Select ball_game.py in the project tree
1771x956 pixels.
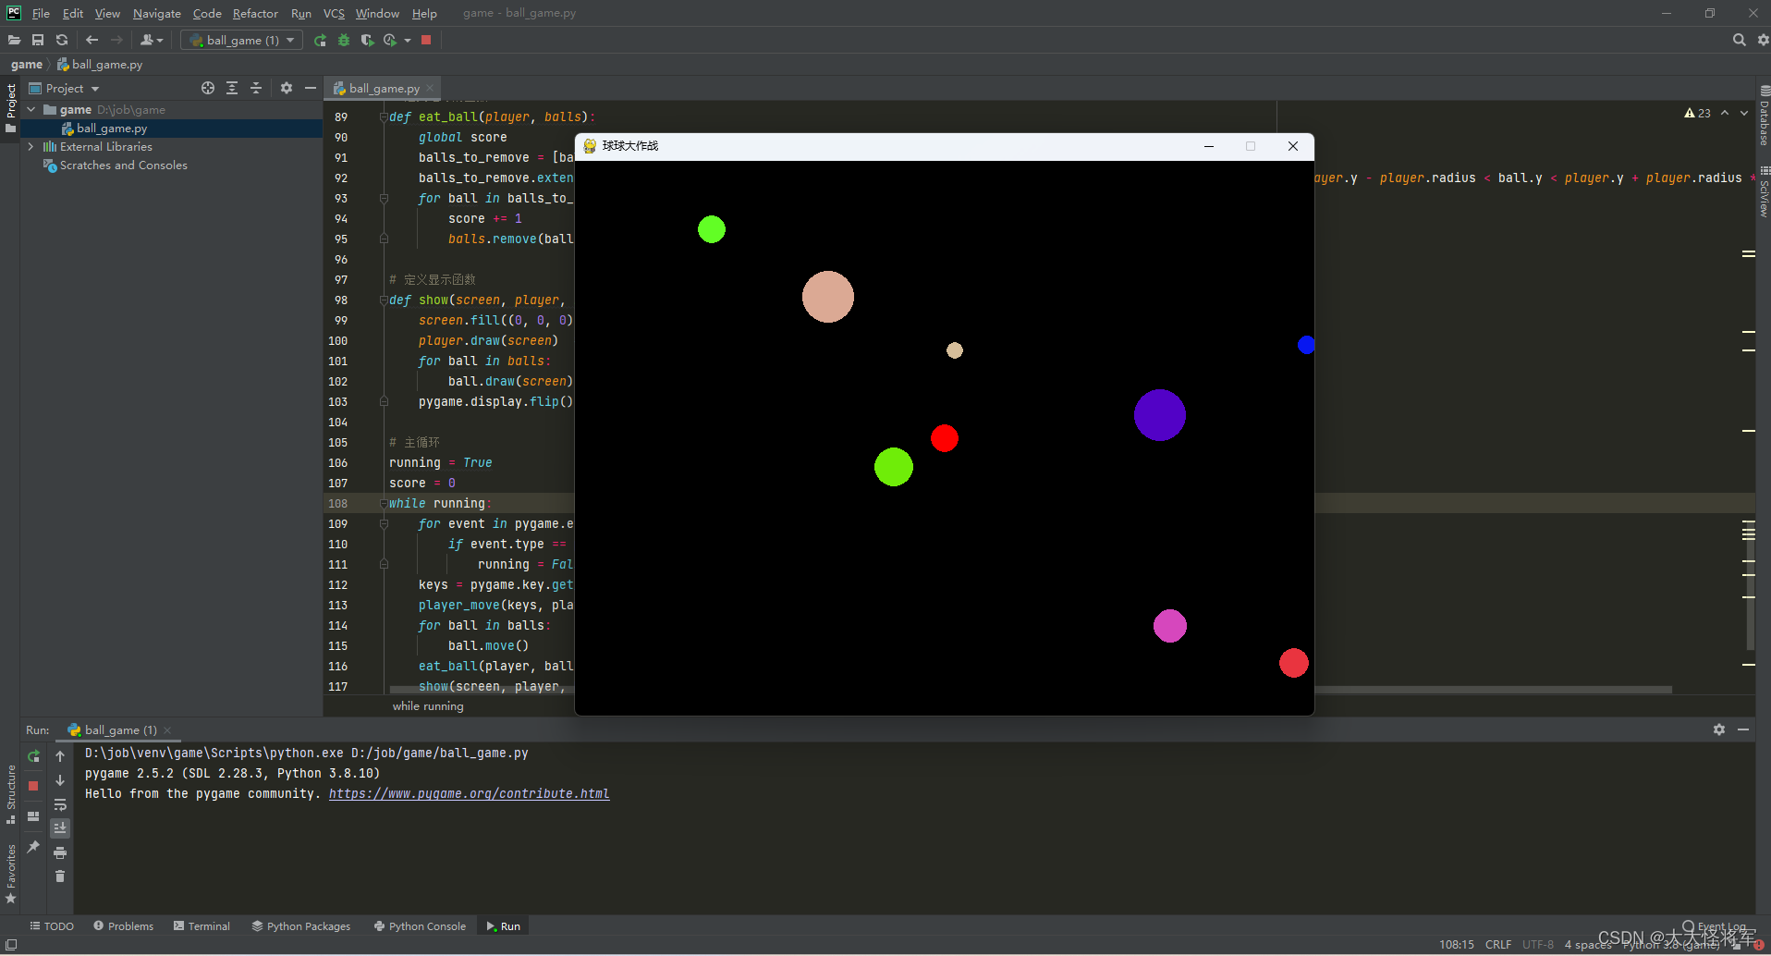pyautogui.click(x=111, y=129)
